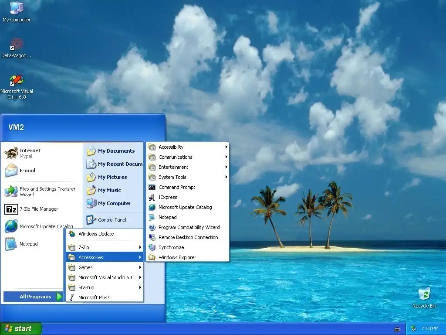446x335 pixels.
Task: Click the keyboard icon in the taskbar
Action: (x=397, y=329)
